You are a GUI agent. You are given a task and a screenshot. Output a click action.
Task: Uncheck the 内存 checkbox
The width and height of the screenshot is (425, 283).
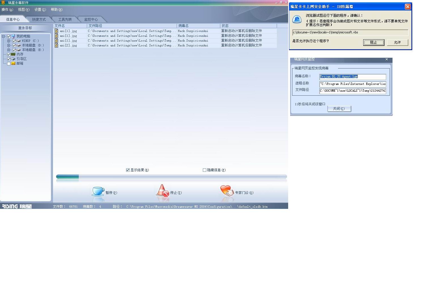pyautogui.click(x=9, y=55)
